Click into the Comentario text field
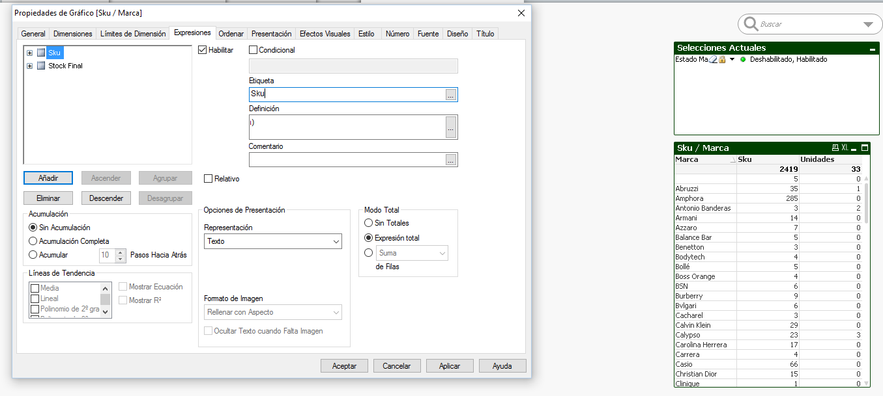This screenshot has width=883, height=396. pos(347,159)
